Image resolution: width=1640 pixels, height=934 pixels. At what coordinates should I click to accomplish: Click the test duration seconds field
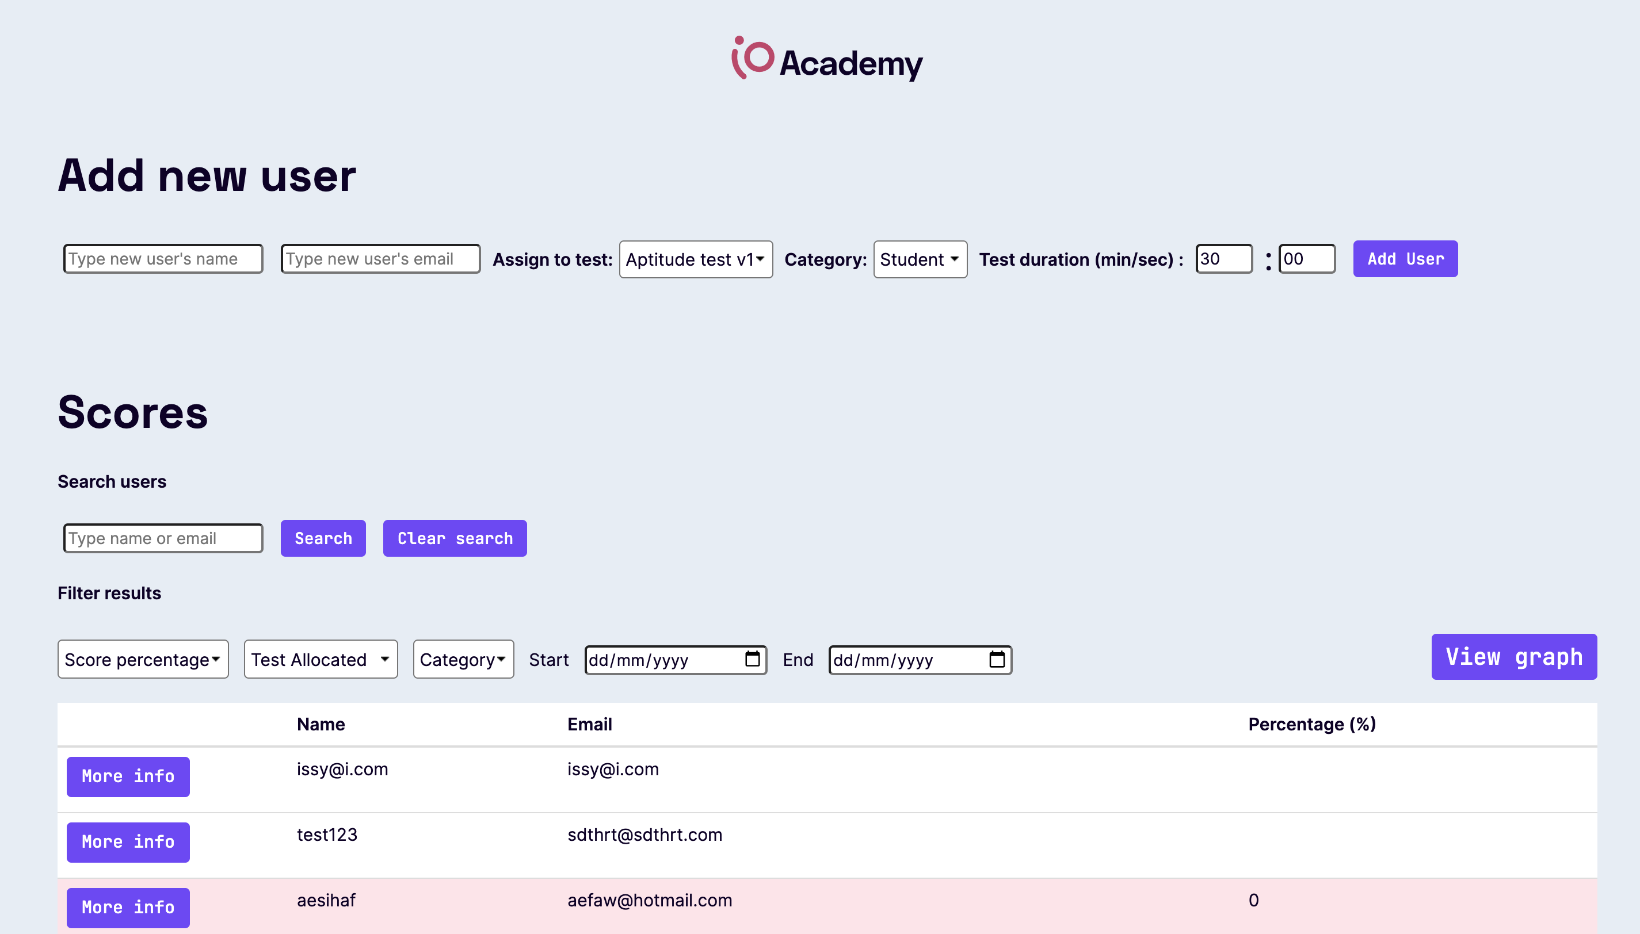click(1307, 259)
